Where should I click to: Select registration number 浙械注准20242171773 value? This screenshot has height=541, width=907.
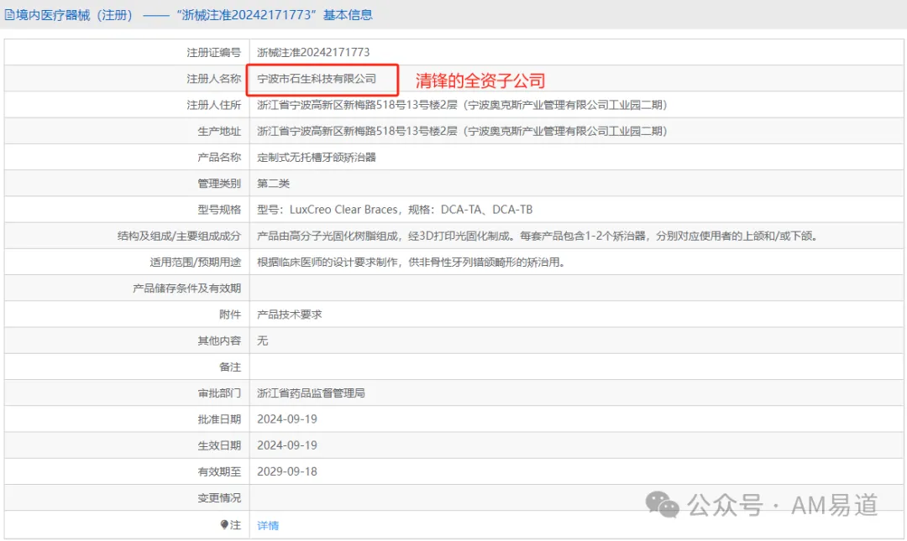pyautogui.click(x=313, y=52)
